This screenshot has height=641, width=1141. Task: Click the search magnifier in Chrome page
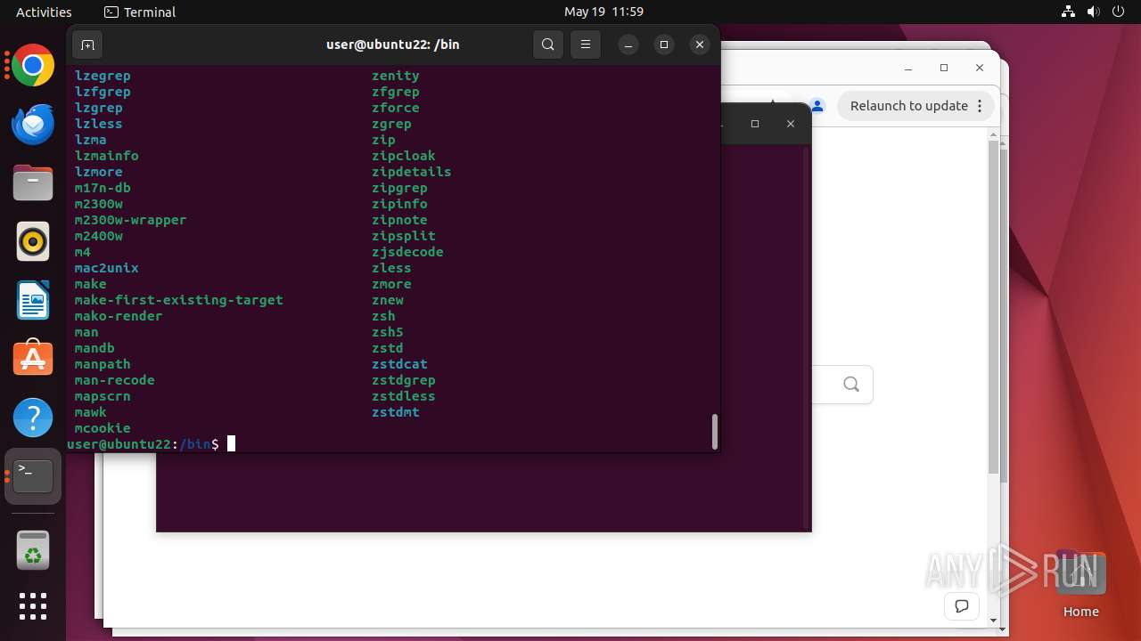(851, 385)
